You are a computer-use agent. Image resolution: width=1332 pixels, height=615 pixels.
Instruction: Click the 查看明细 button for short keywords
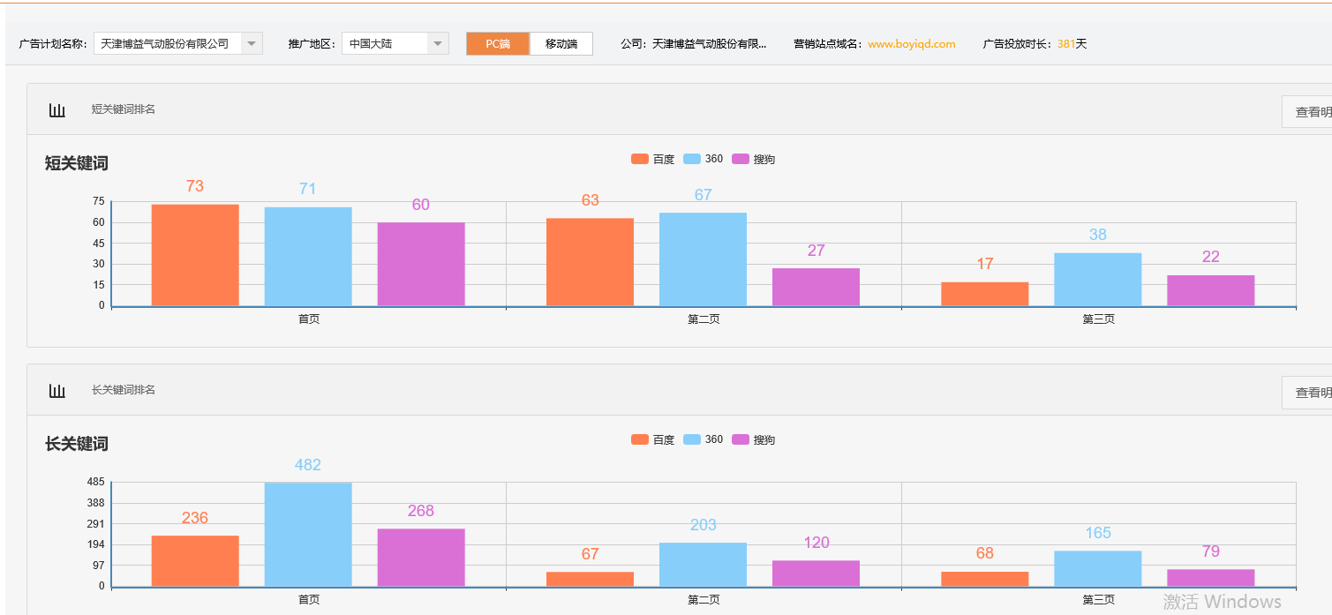[x=1309, y=111]
